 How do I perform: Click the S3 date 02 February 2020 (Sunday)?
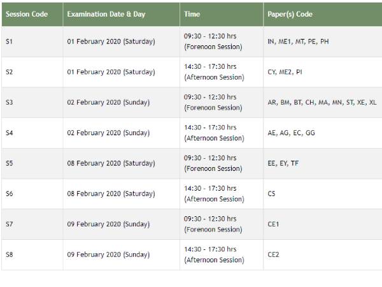click(x=108, y=102)
